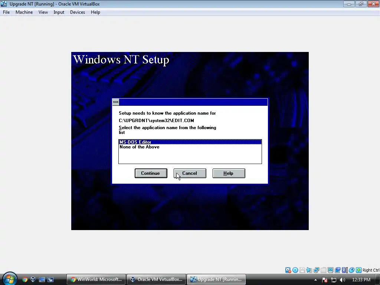Open the Devices menu
This screenshot has height=285, width=380.
78,12
